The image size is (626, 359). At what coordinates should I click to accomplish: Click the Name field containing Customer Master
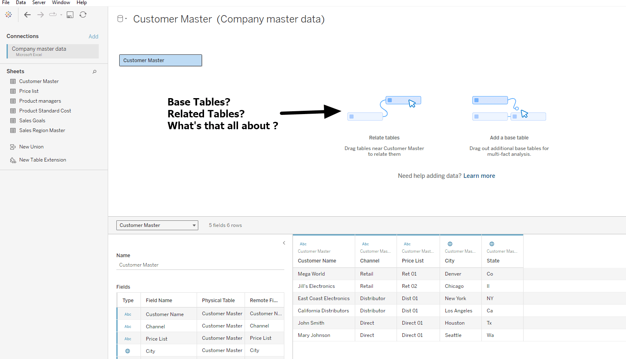click(x=200, y=265)
